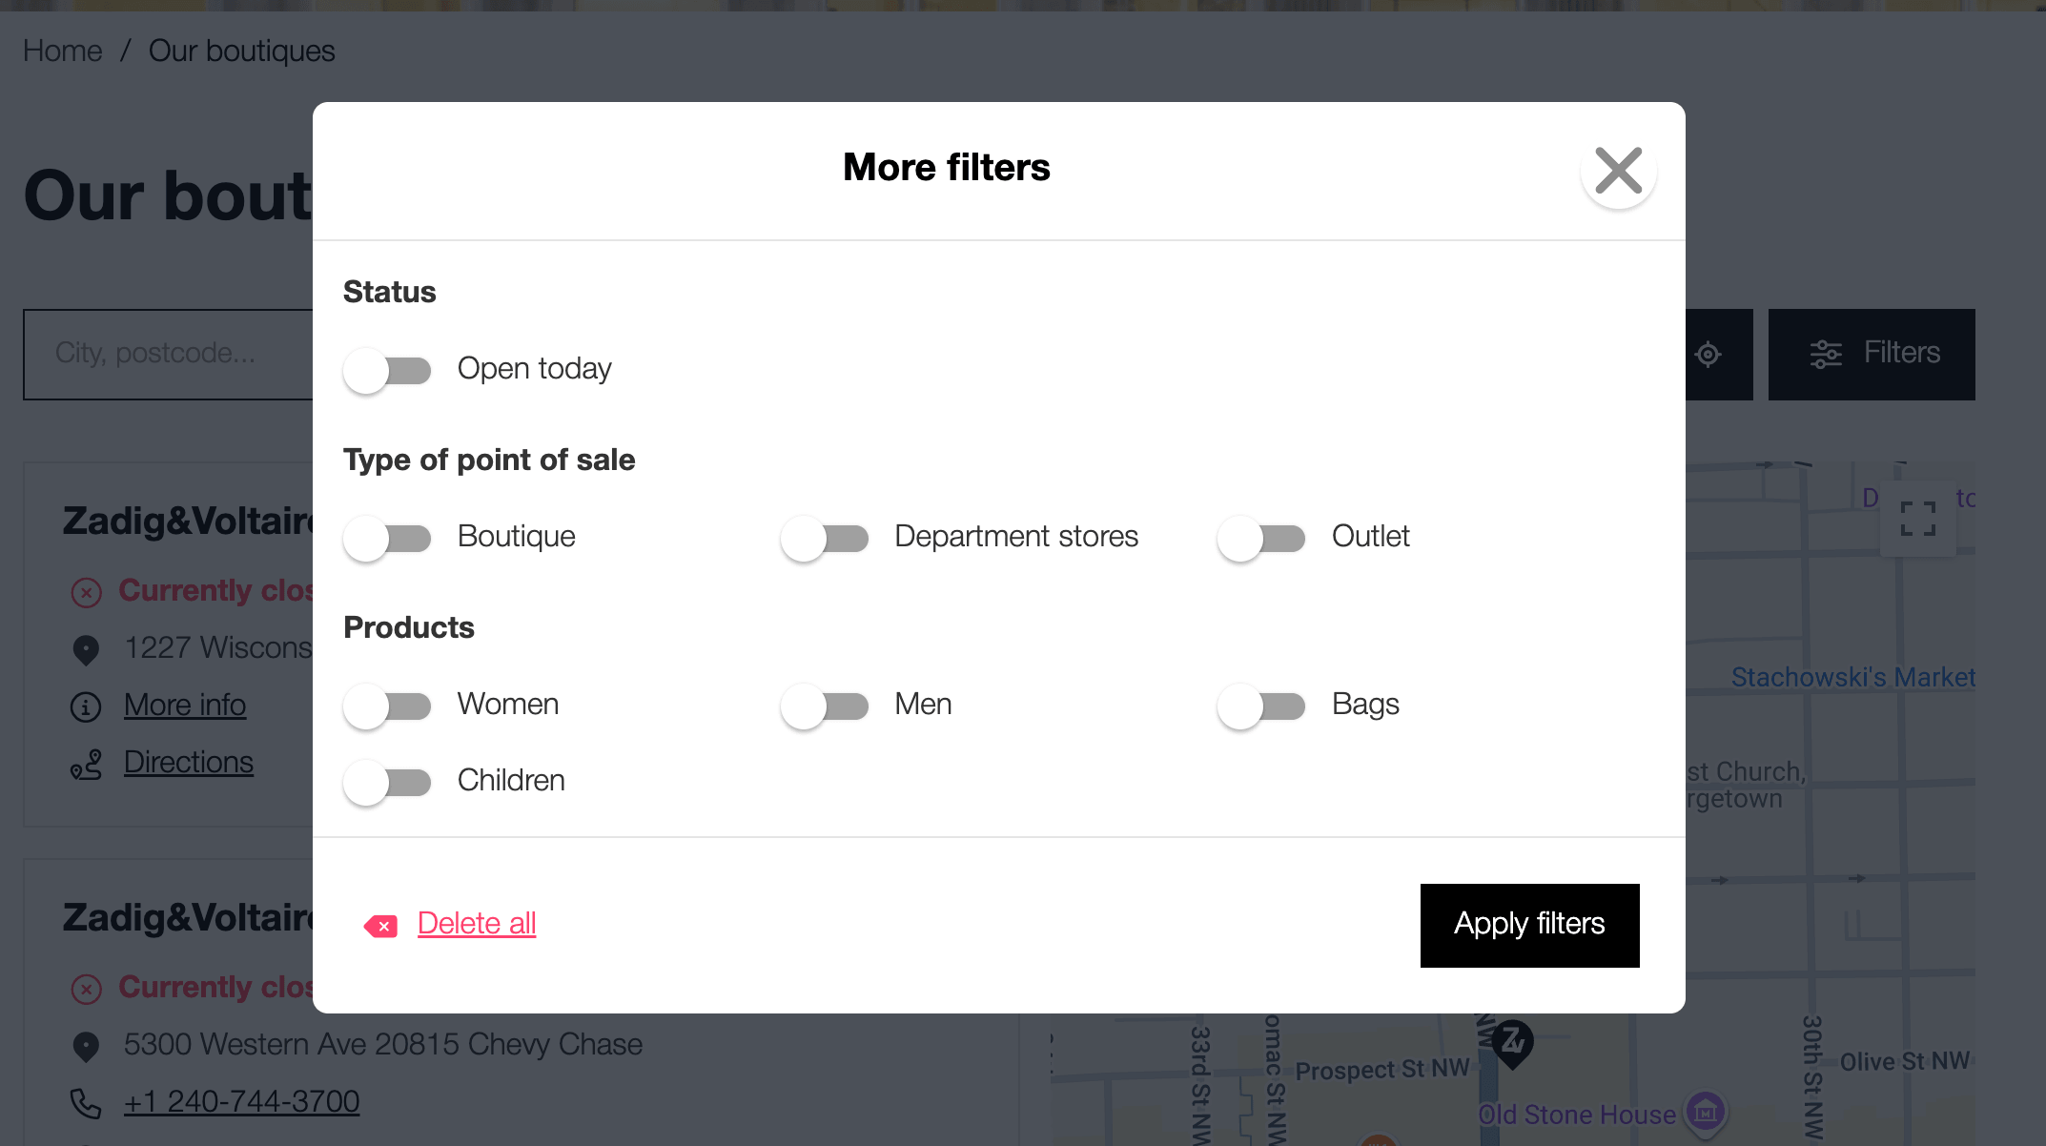This screenshot has width=2046, height=1146.
Task: Click the location pin icon next to the address
Action: [87, 649]
